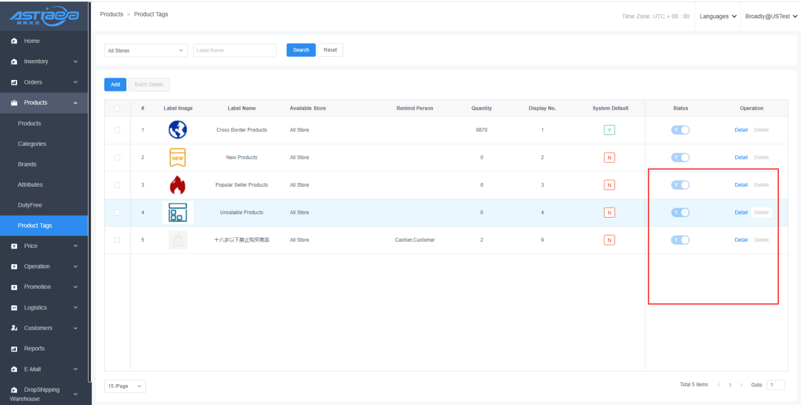801x405 pixels.
Task: Expand the Languages dropdown
Action: click(x=718, y=16)
